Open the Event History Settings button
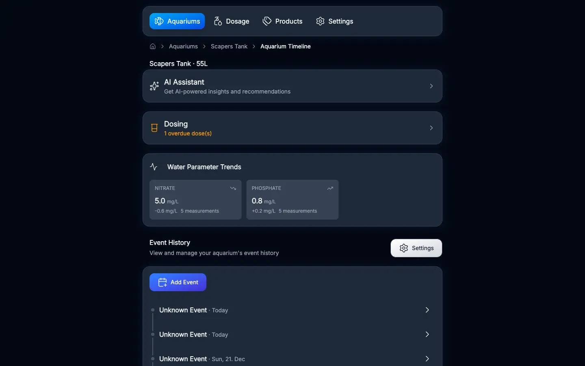 pyautogui.click(x=416, y=248)
